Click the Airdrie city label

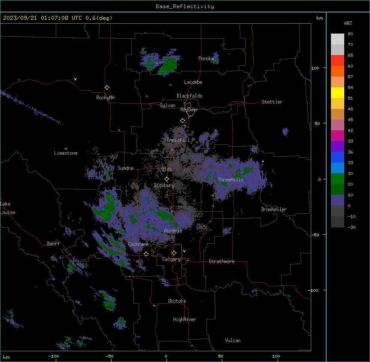173,231
